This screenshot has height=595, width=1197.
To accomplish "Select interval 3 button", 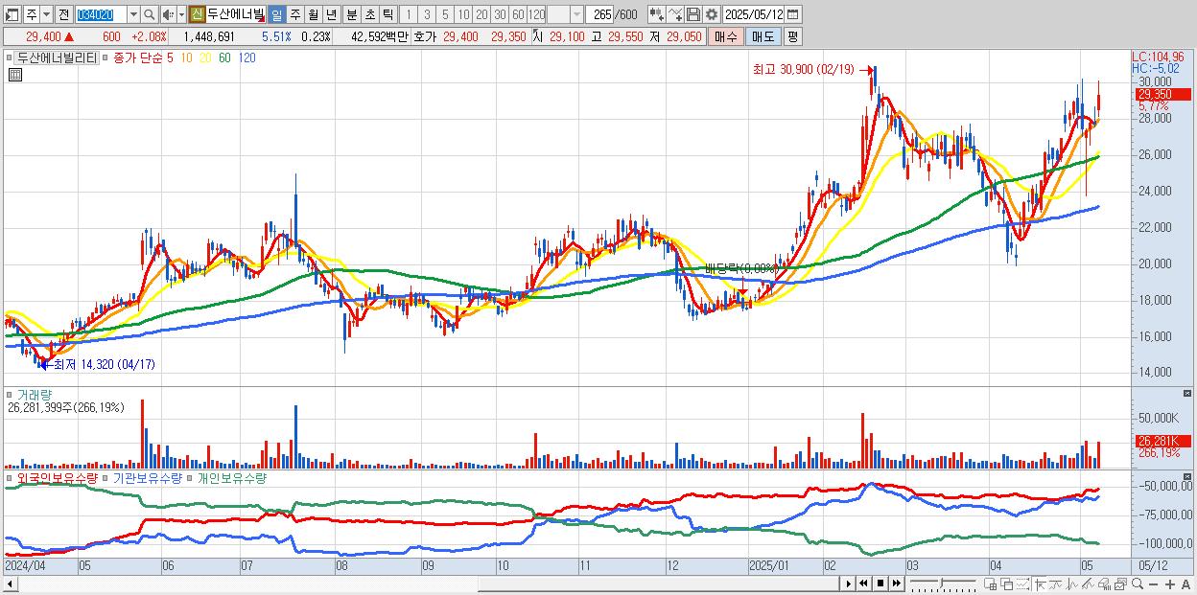I will point(427,15).
